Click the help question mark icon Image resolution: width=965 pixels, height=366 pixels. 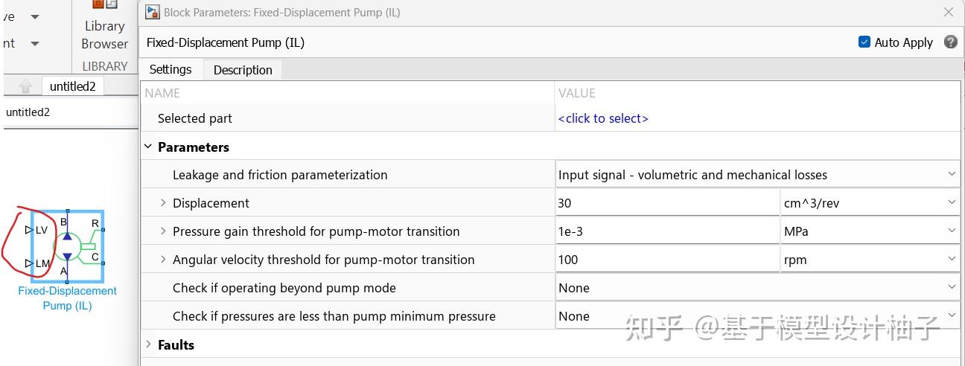(x=950, y=42)
